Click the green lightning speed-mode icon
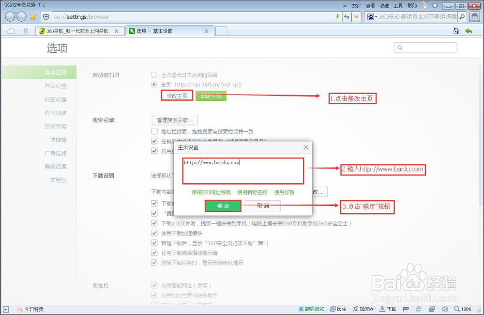 click(x=338, y=16)
